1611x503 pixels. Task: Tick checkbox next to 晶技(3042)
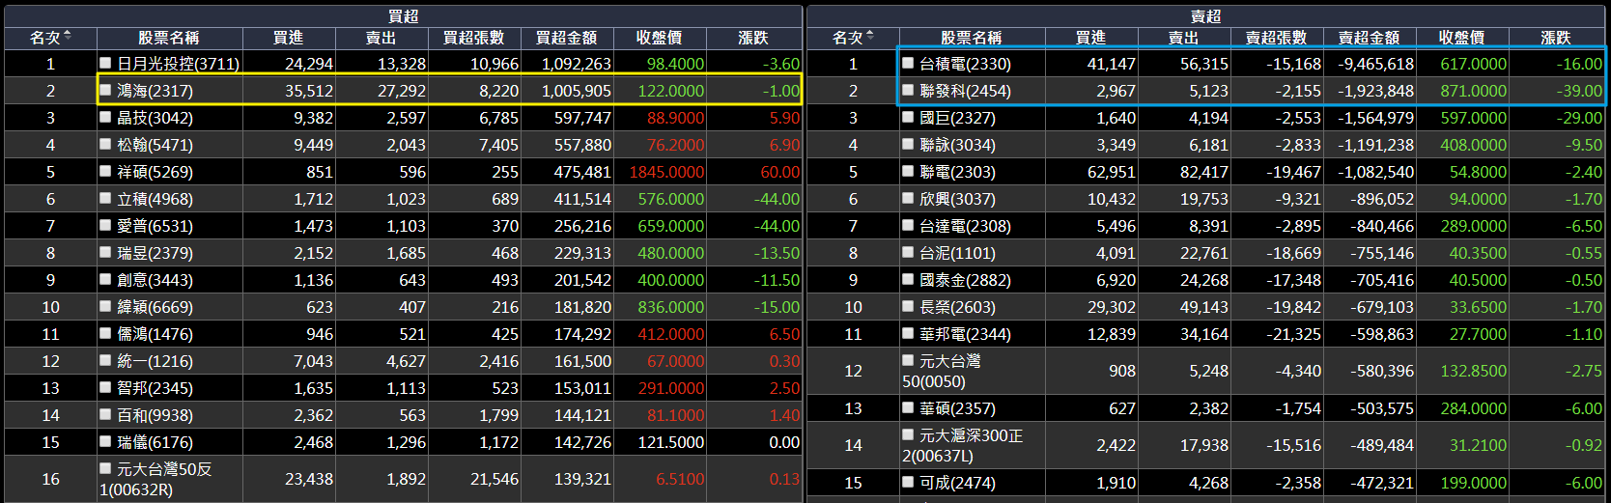(105, 117)
